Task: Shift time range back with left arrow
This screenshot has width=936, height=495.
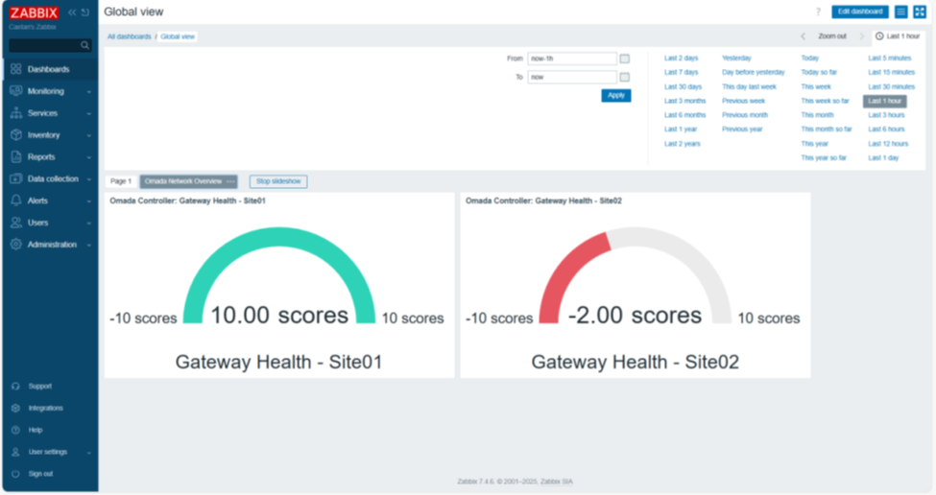Action: point(803,36)
